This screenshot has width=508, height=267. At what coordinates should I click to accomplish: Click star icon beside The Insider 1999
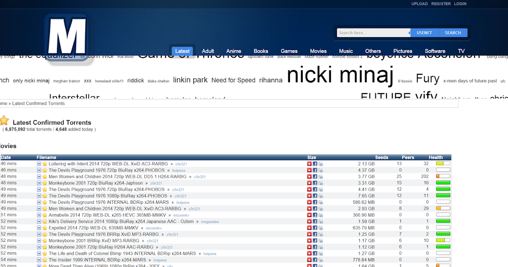coord(45,260)
